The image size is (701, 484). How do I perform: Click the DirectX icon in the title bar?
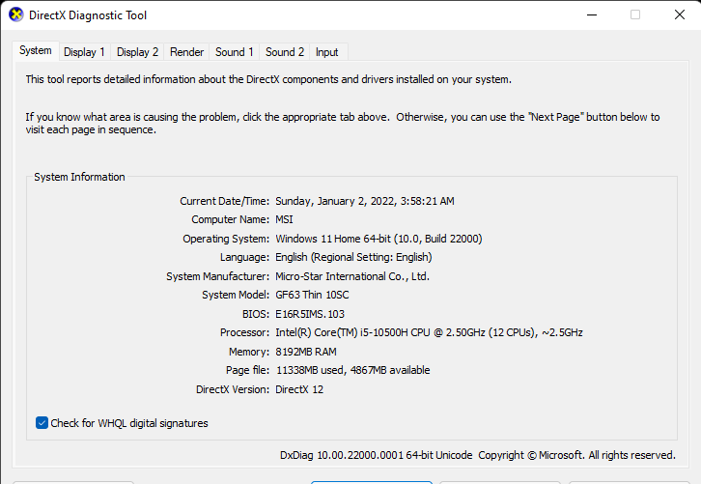pos(16,15)
